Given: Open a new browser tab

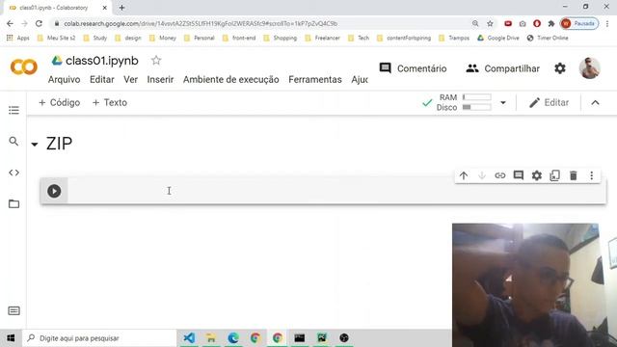Looking at the screenshot, I should (x=122, y=8).
